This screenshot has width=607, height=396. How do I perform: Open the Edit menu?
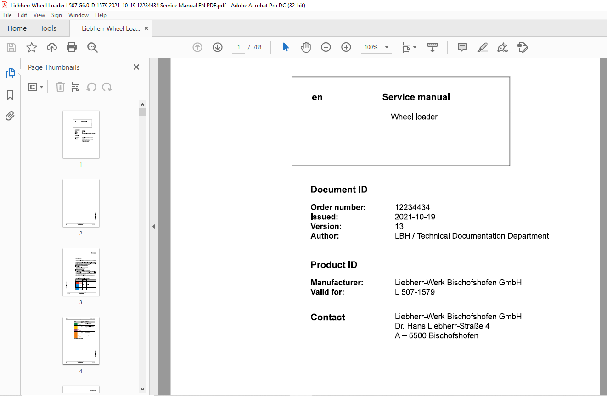pyautogui.click(x=22, y=15)
